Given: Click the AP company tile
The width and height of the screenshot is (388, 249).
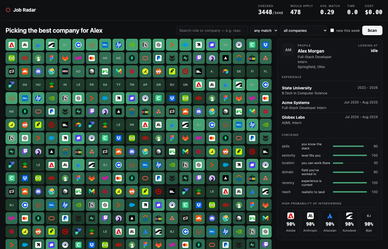Looking at the screenshot, I should pos(145,85).
